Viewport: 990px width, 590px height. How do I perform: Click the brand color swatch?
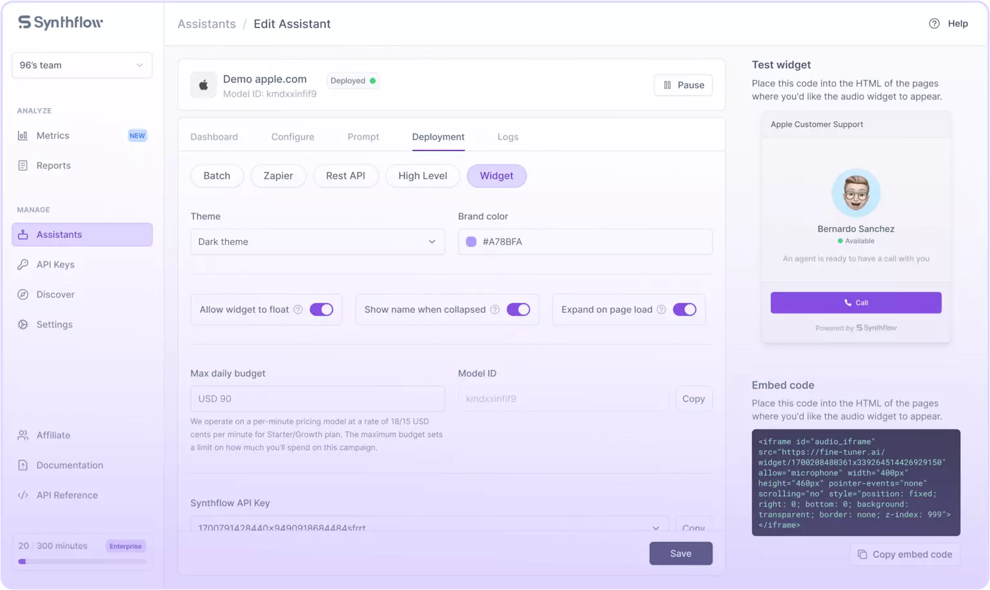point(471,241)
